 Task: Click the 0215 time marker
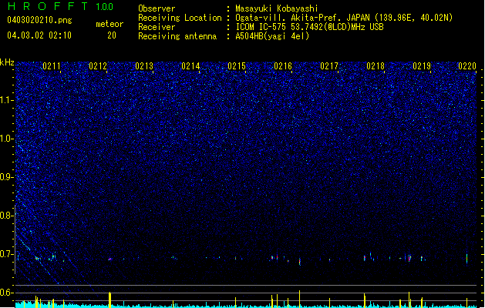[x=237, y=66]
